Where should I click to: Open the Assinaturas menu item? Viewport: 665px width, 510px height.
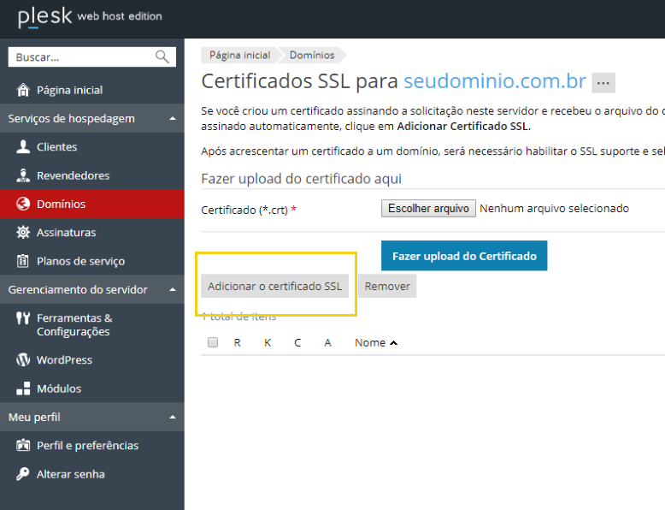click(x=92, y=232)
